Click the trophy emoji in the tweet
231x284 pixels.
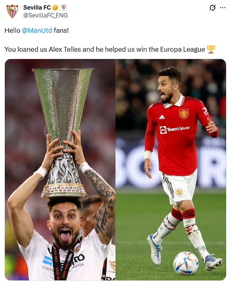point(210,49)
